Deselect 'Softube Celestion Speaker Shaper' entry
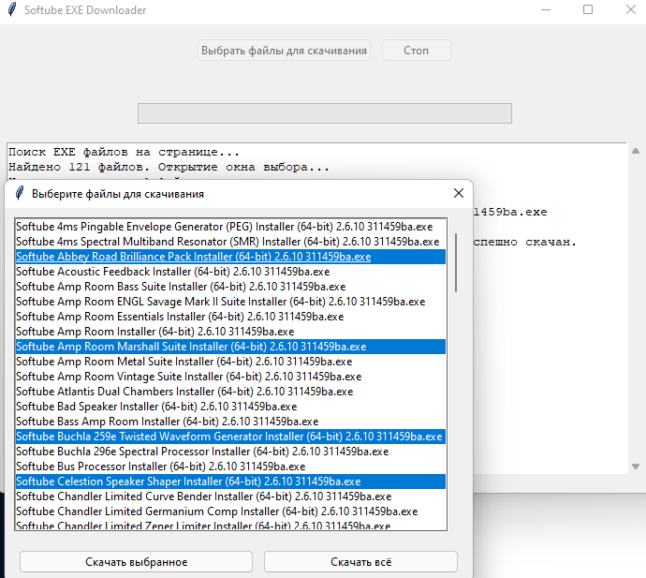The height and width of the screenshot is (578, 646). tap(230, 482)
